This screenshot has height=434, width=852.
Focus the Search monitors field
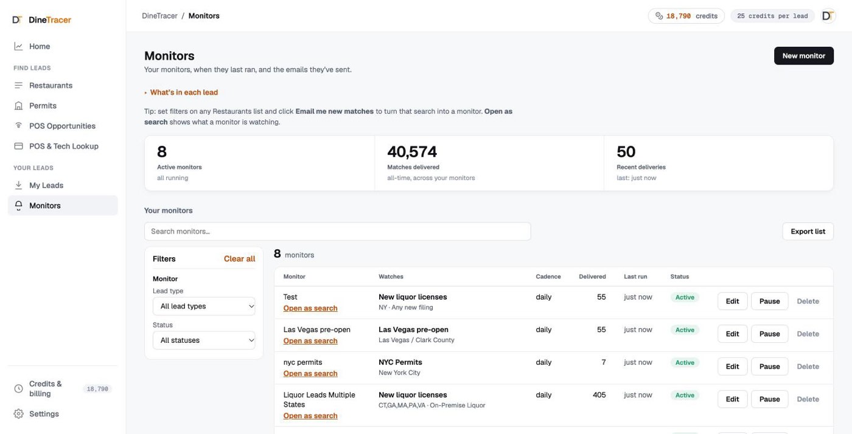coord(337,232)
